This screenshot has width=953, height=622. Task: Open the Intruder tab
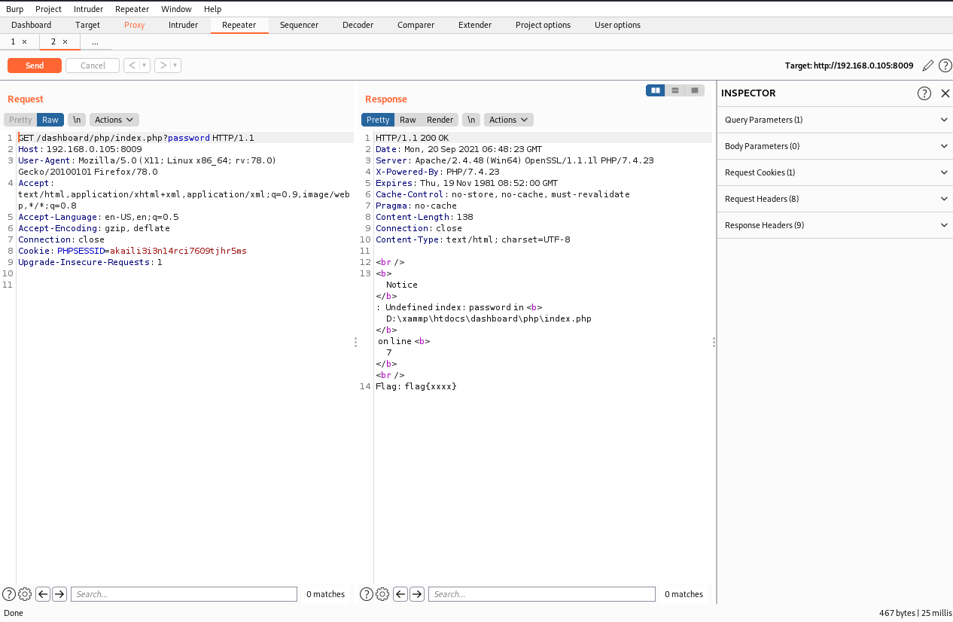tap(183, 25)
